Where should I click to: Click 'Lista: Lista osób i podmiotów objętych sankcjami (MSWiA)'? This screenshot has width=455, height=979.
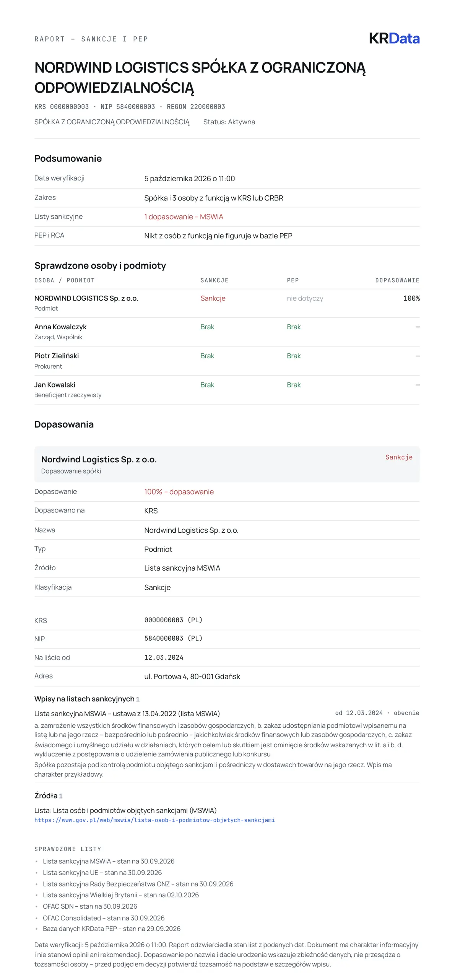125,810
